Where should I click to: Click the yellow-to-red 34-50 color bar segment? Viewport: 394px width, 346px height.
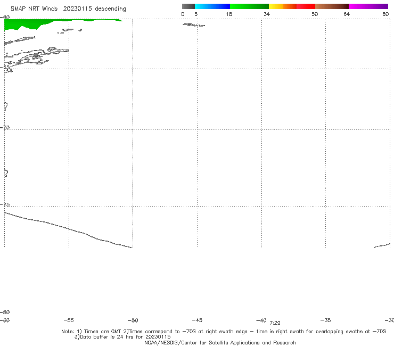click(292, 6)
